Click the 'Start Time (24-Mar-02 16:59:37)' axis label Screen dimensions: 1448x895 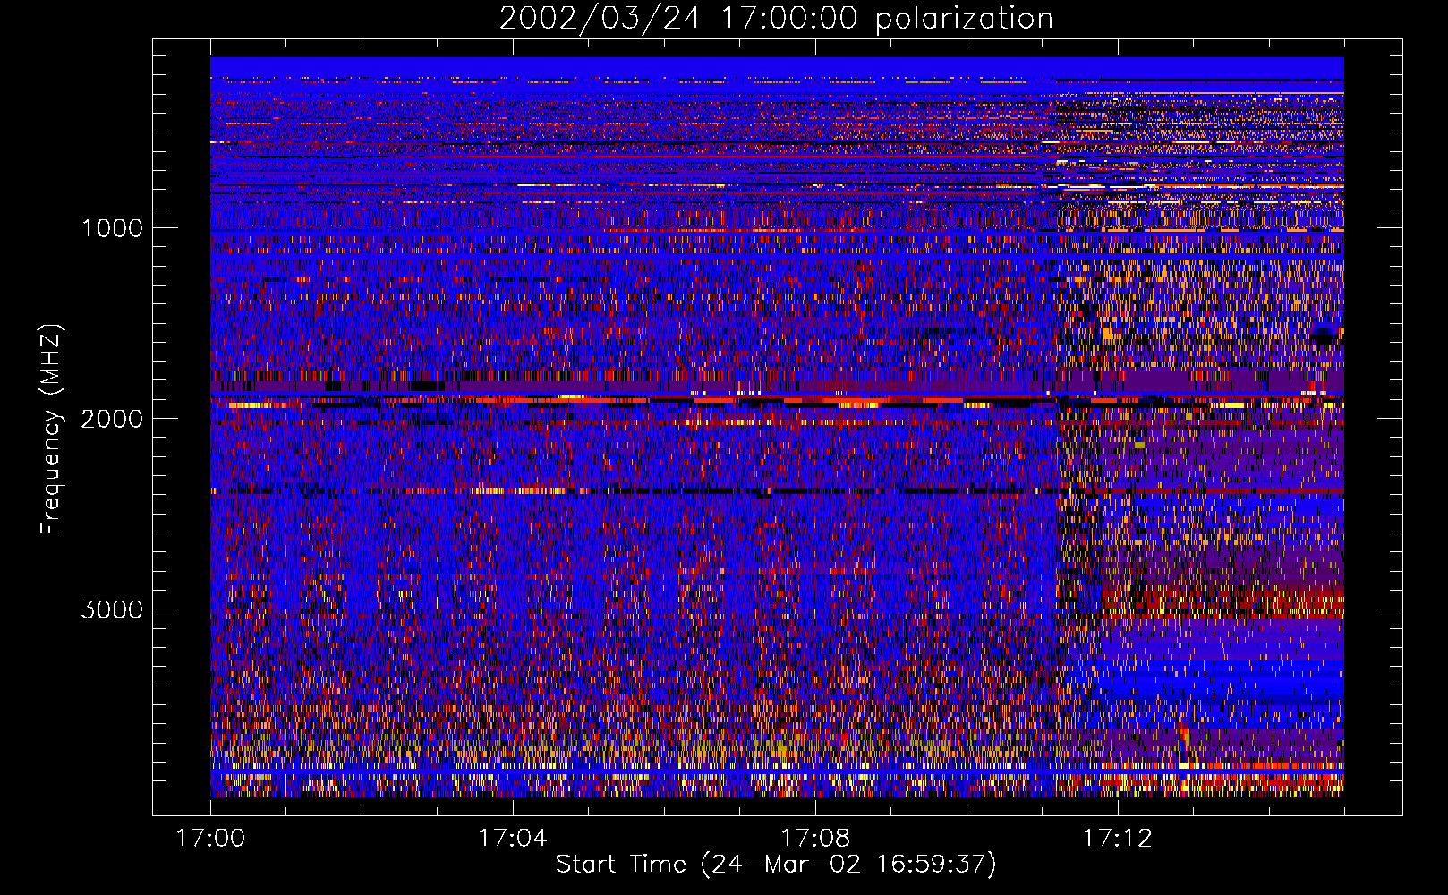point(776,865)
